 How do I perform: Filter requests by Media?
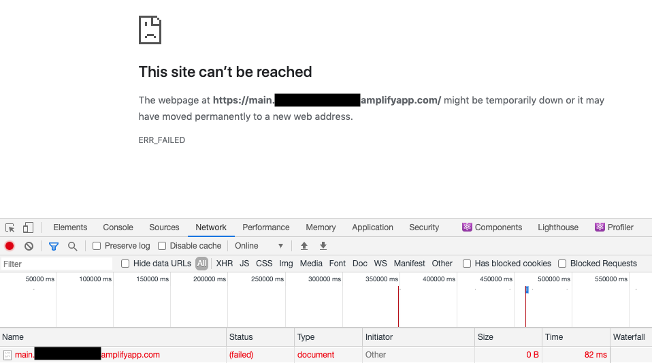[311, 264]
